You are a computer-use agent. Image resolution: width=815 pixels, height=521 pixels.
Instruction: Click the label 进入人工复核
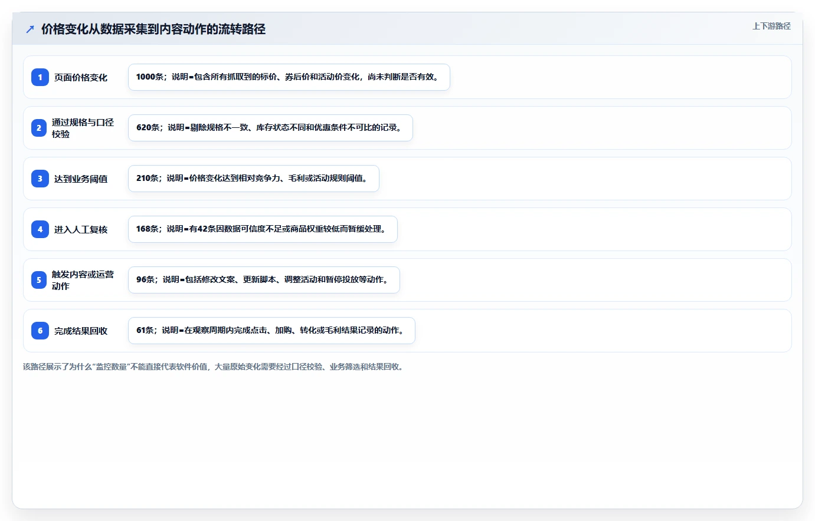click(81, 229)
